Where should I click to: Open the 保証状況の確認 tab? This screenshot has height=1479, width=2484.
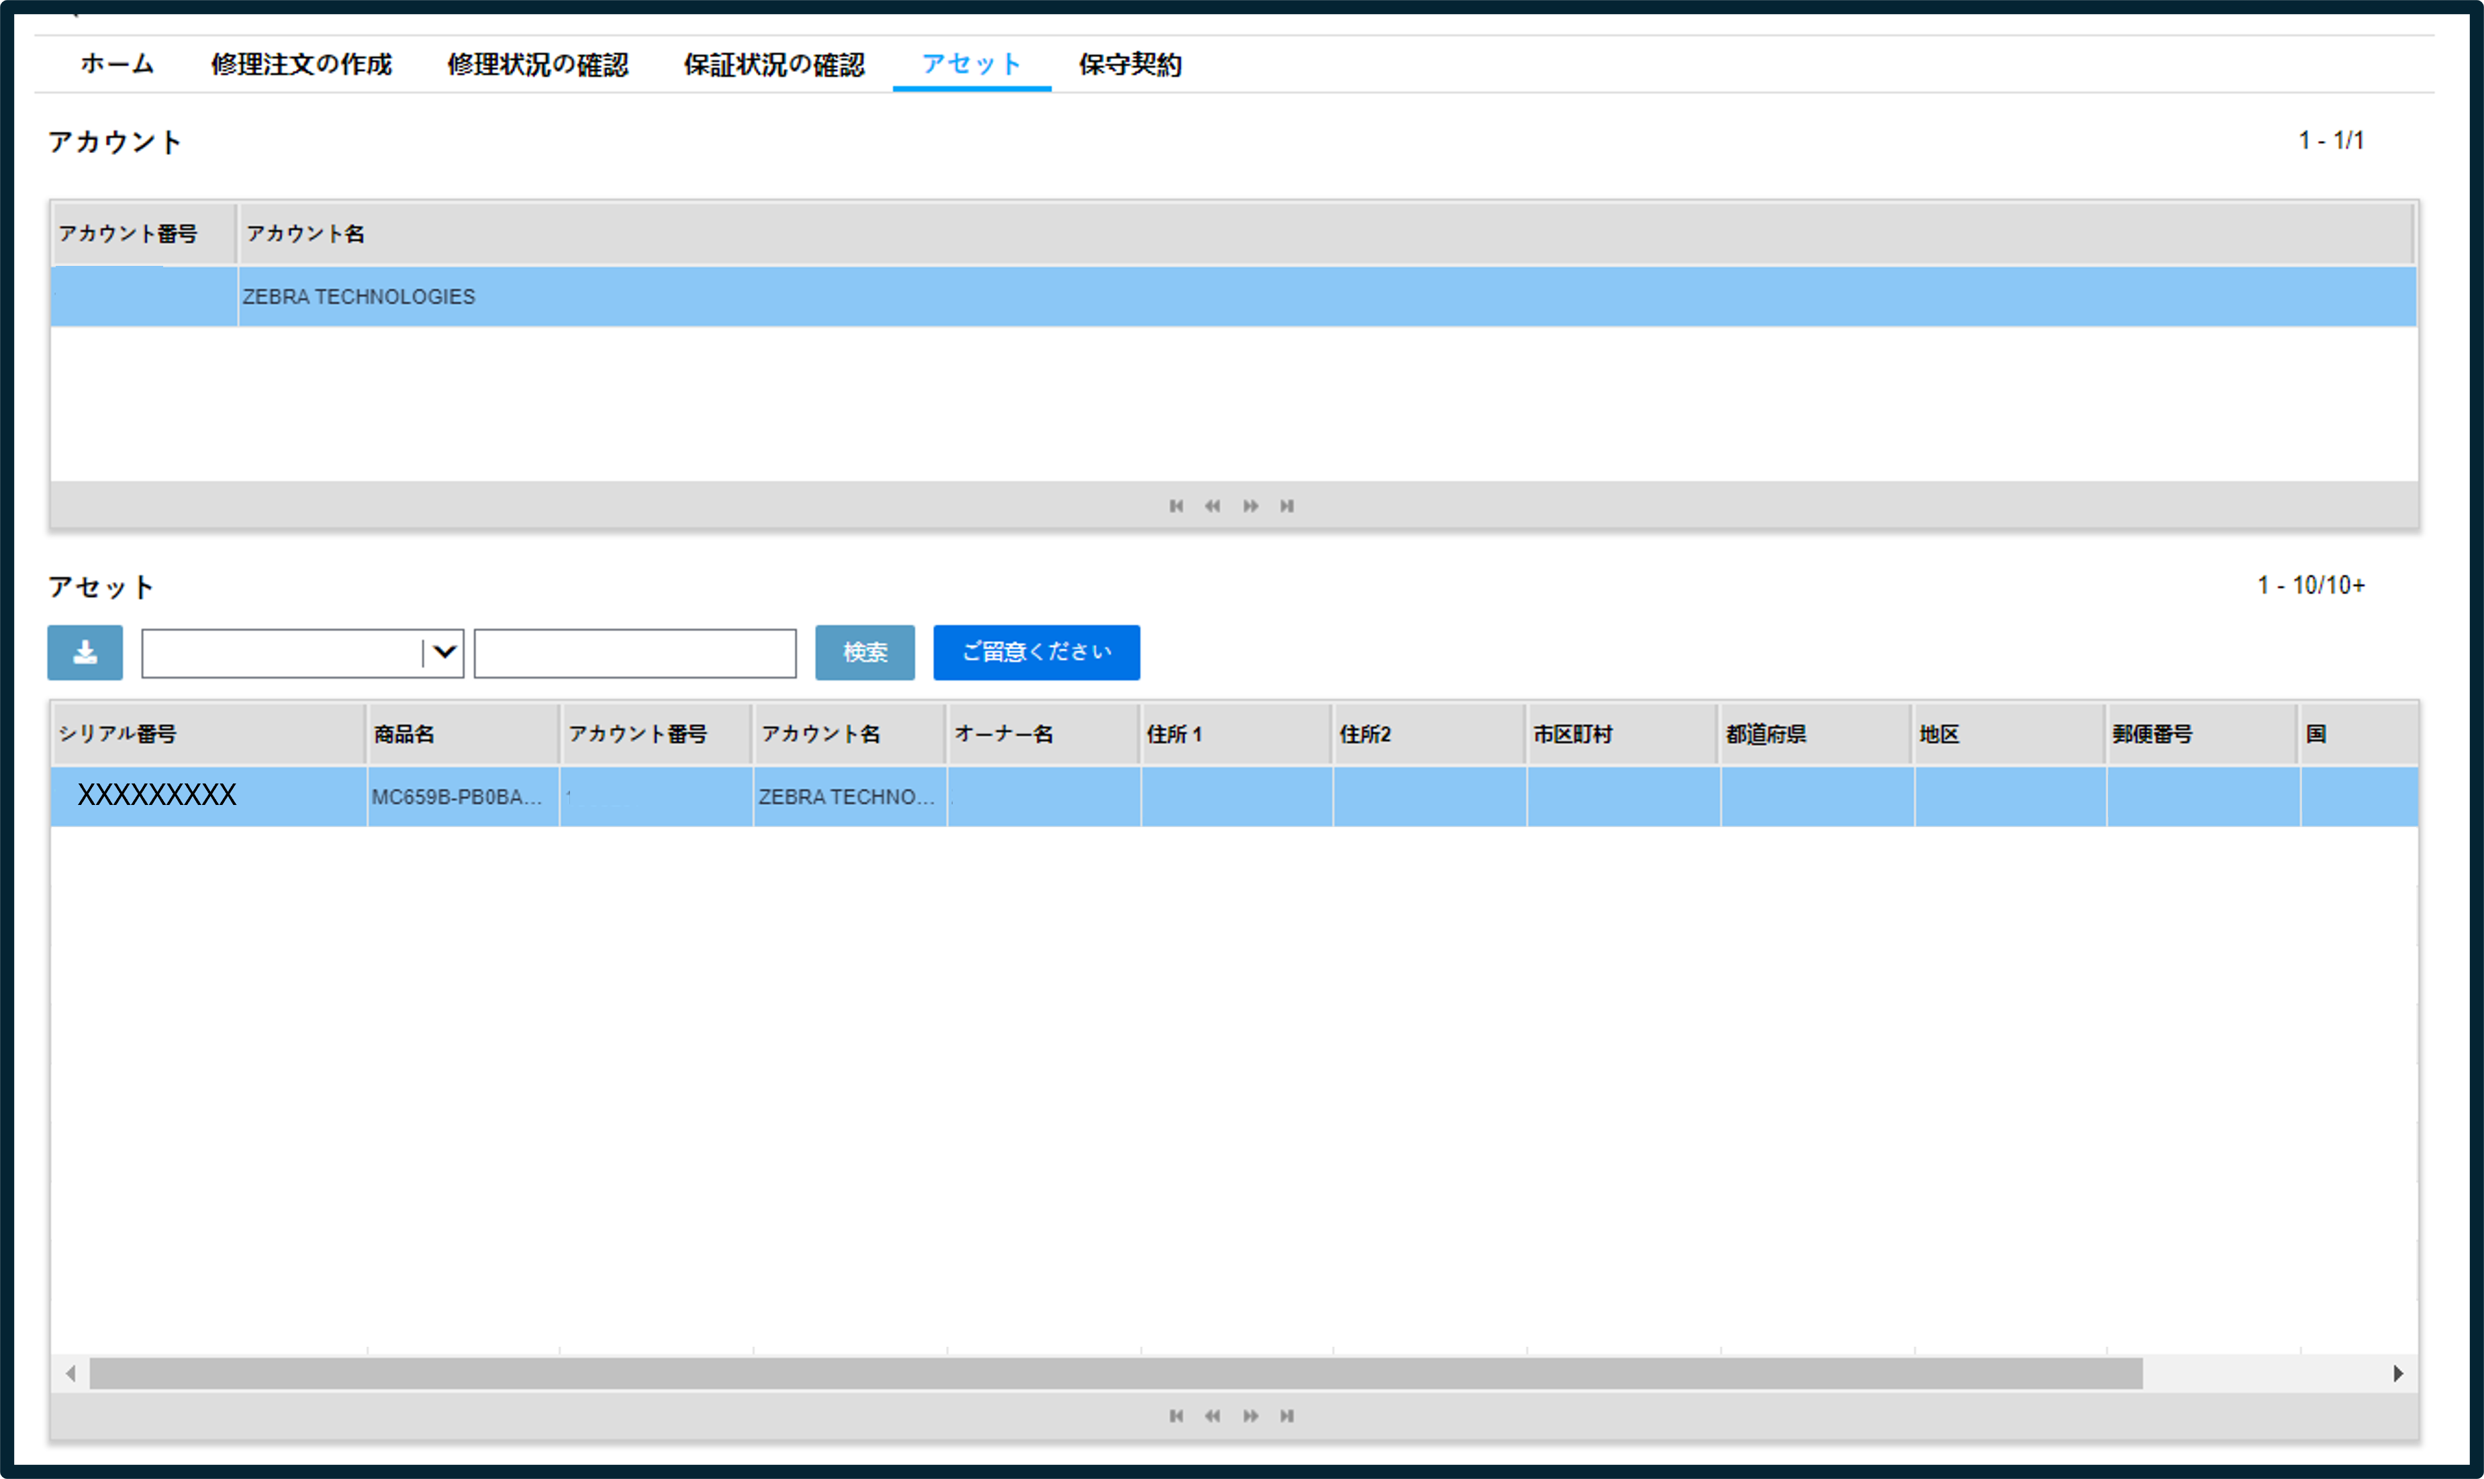774,64
